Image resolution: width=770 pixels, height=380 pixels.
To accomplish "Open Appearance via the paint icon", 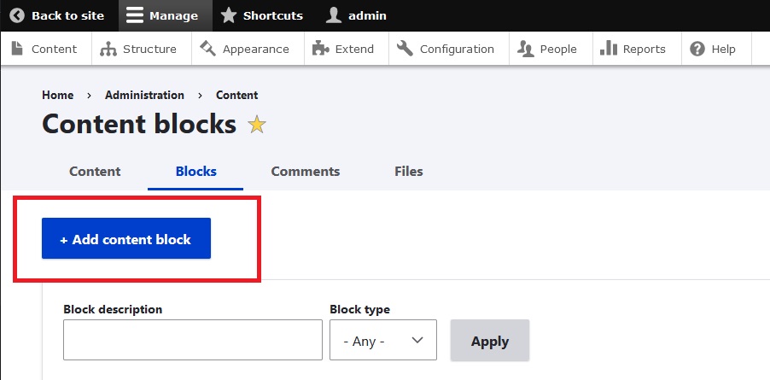I will click(207, 49).
